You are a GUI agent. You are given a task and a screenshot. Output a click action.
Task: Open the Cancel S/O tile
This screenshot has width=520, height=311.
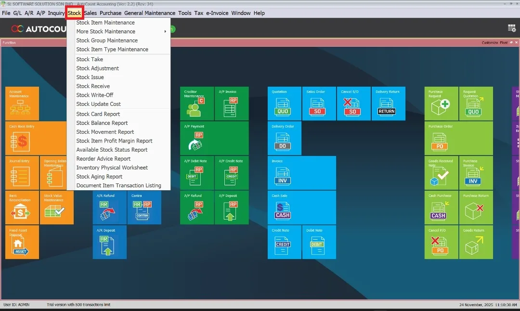coord(353,104)
